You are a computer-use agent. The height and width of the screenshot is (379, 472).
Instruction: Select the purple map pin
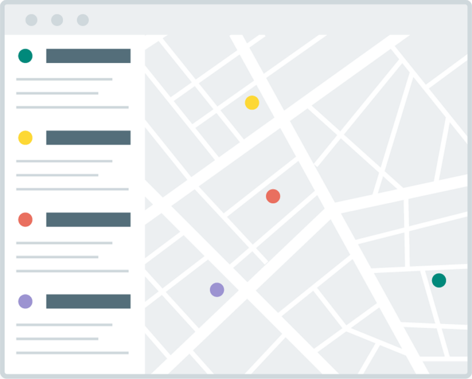click(217, 290)
